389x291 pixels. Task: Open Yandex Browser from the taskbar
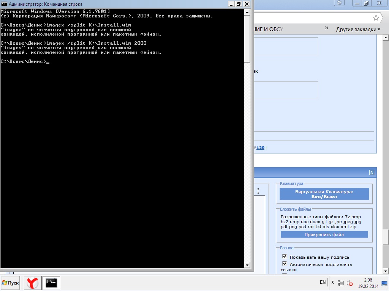pos(32,283)
